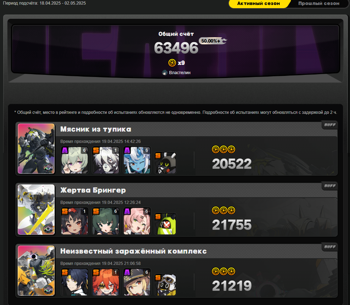The height and width of the screenshot is (305, 350).
Task: Click the Жертва Брингер boss thumbnail
Action: coord(36,210)
